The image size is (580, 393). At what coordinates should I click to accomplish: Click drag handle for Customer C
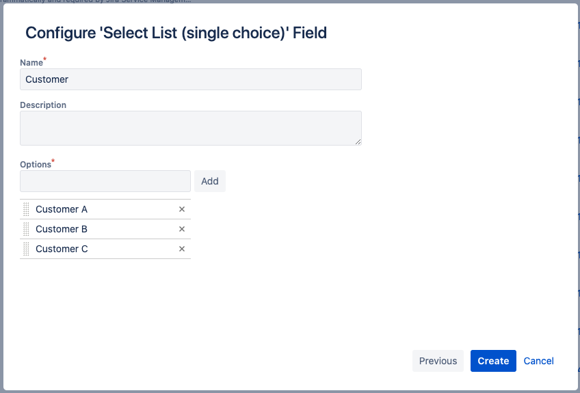pos(27,249)
